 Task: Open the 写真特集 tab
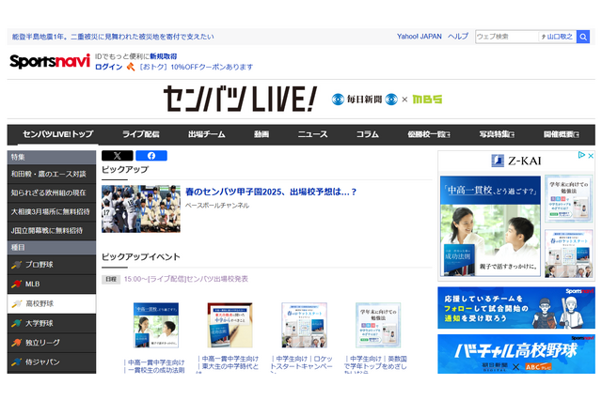pyautogui.click(x=497, y=134)
